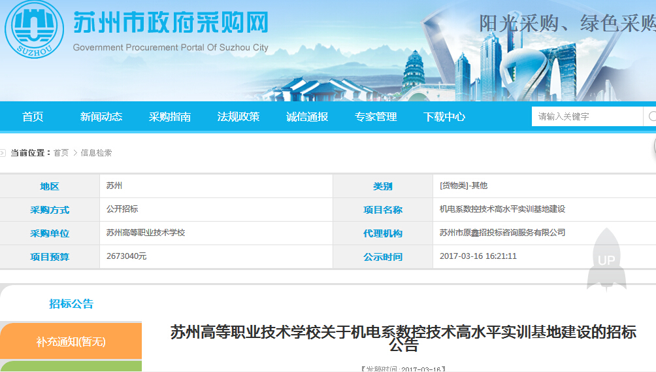Click 机电系数控技术高水平实训基地建设 project name

pyautogui.click(x=502, y=209)
